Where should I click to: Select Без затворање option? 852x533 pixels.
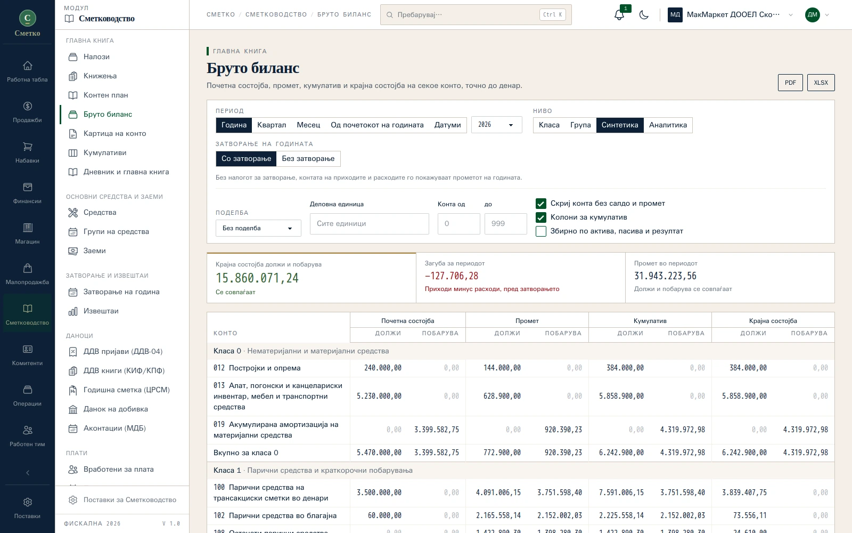308,159
